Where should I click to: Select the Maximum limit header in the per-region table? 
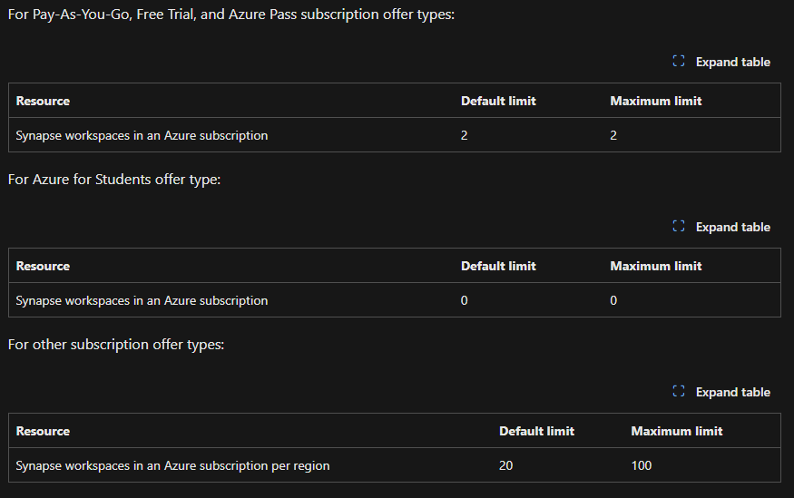click(676, 431)
